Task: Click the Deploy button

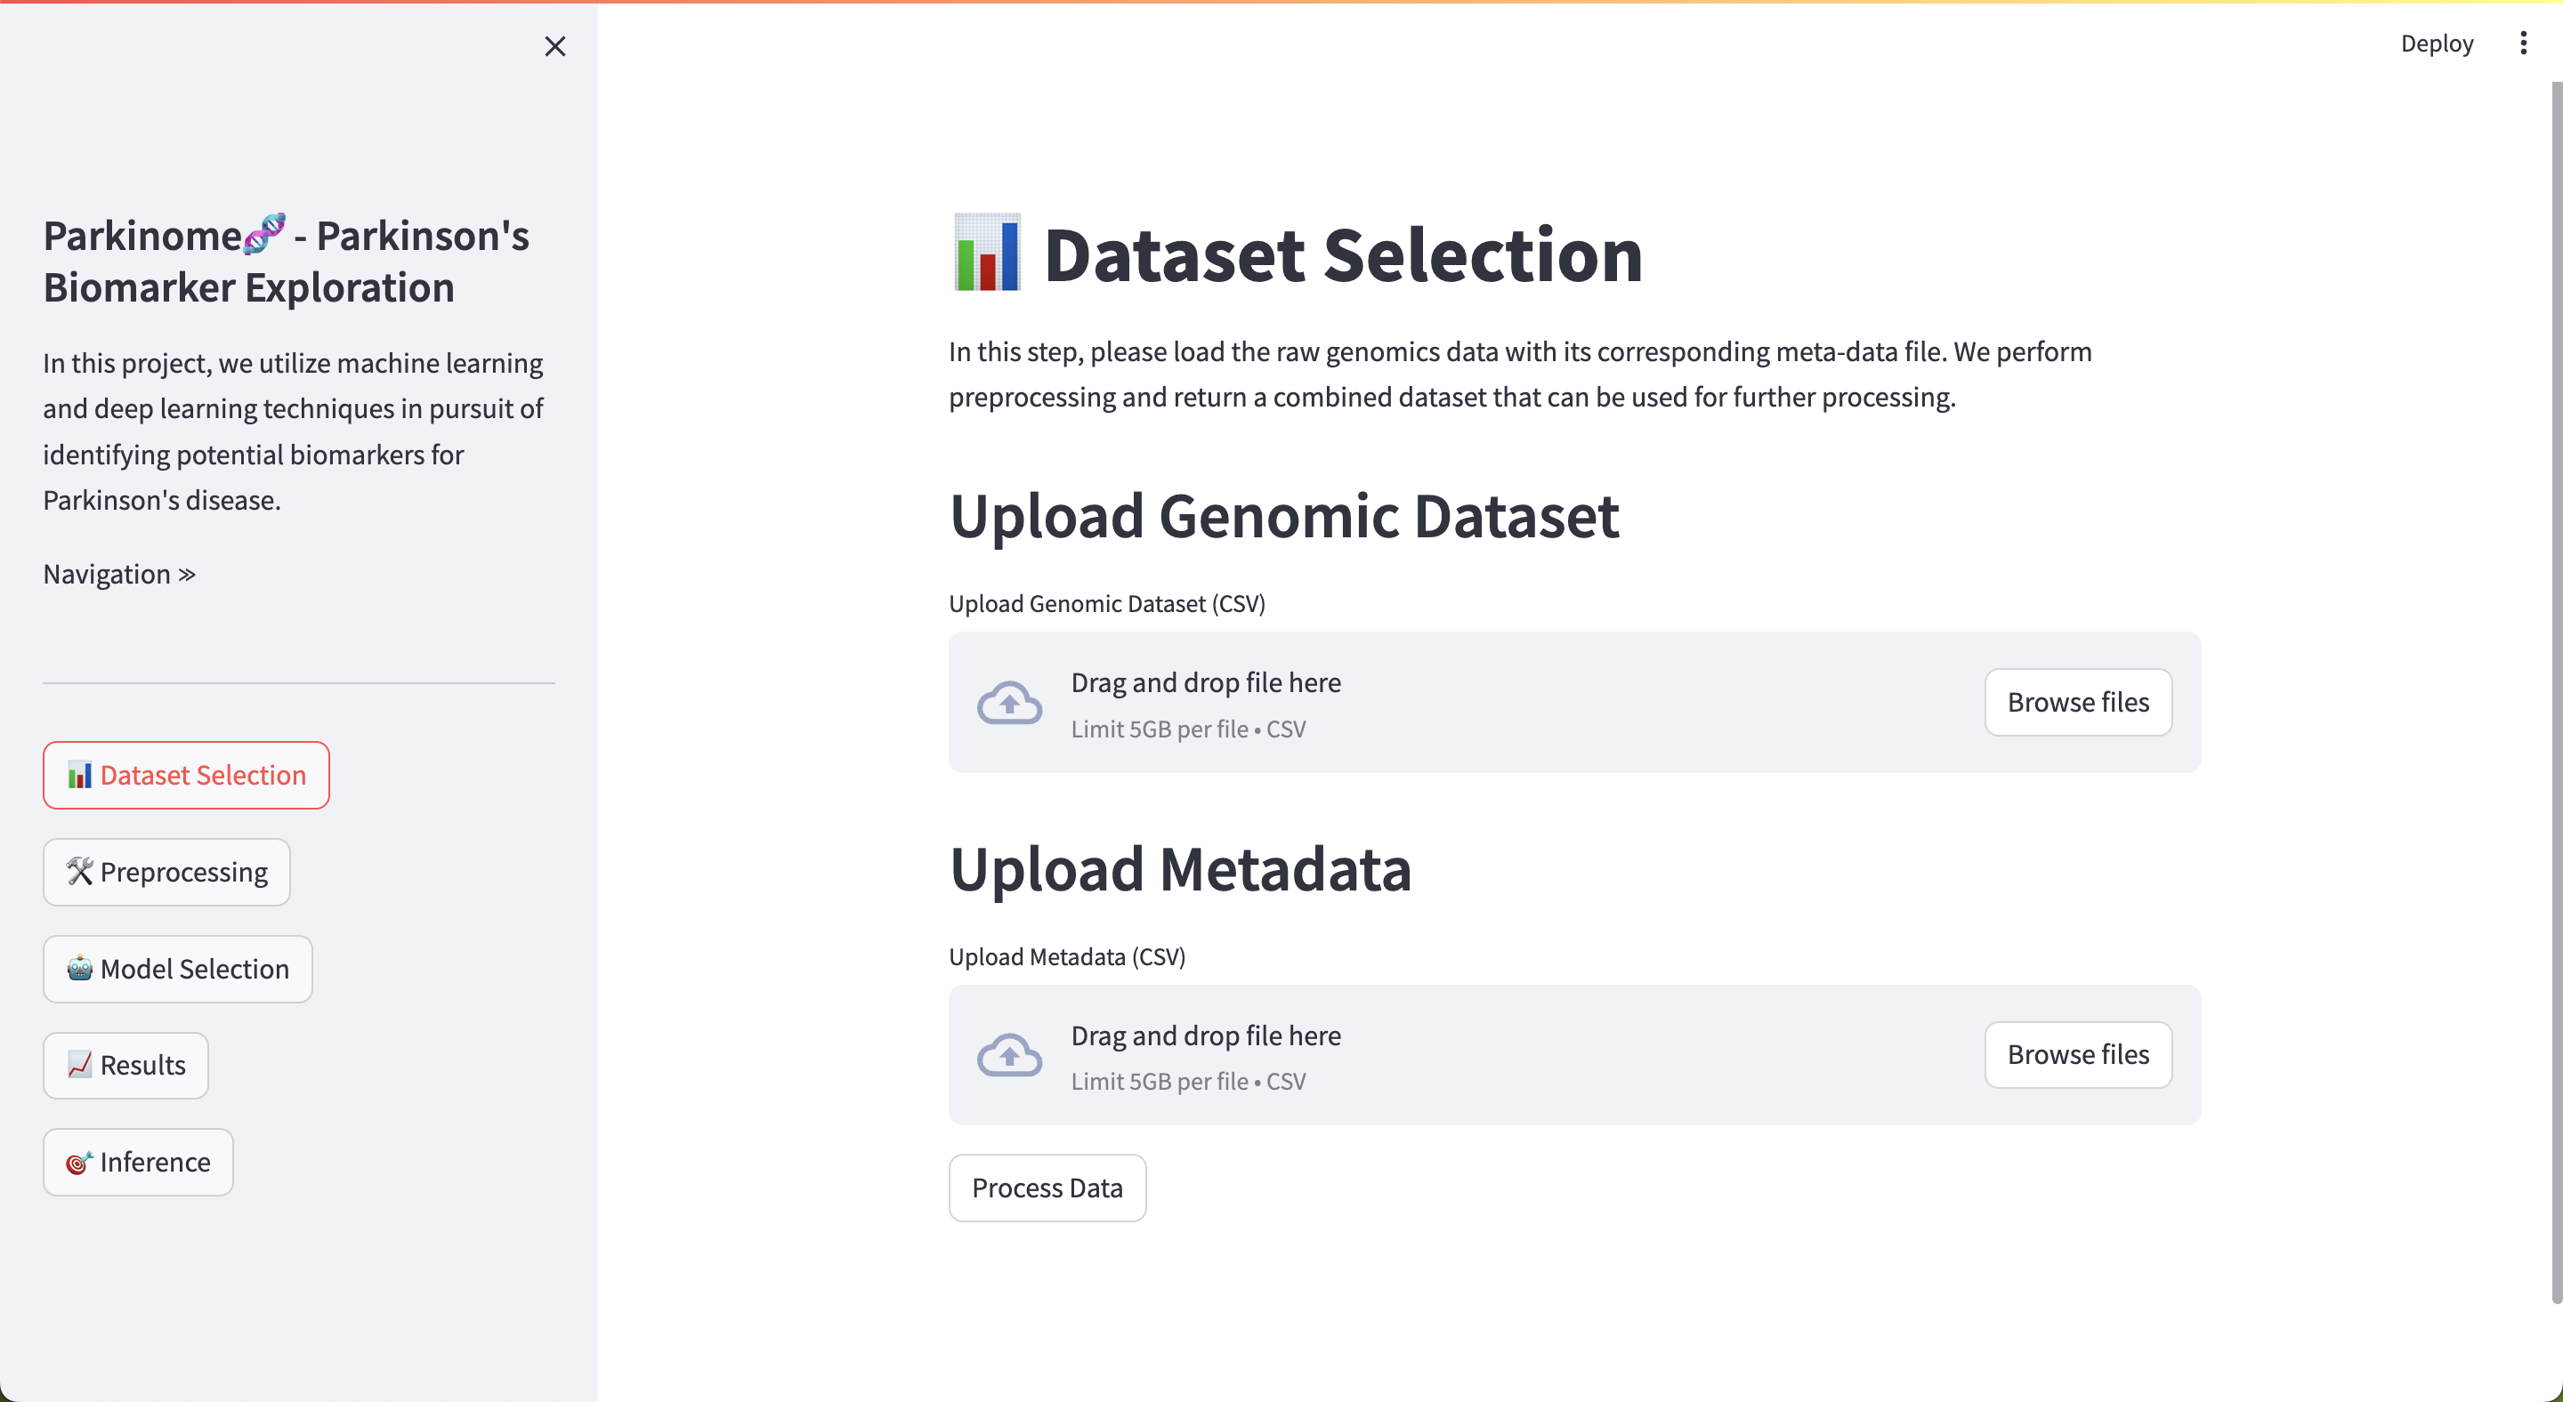Action: [x=2437, y=43]
